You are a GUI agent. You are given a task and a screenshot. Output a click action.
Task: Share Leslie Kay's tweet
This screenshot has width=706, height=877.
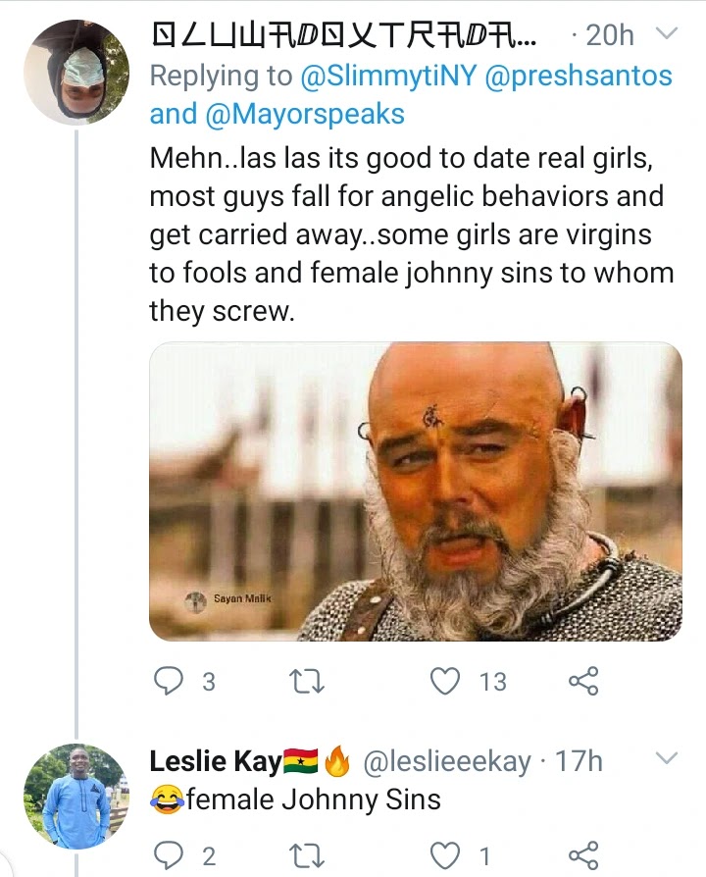click(x=582, y=856)
